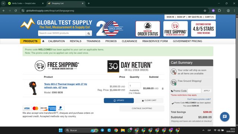Click SIGN UP link
Viewport: 238px width, 134px height.
click(x=181, y=17)
